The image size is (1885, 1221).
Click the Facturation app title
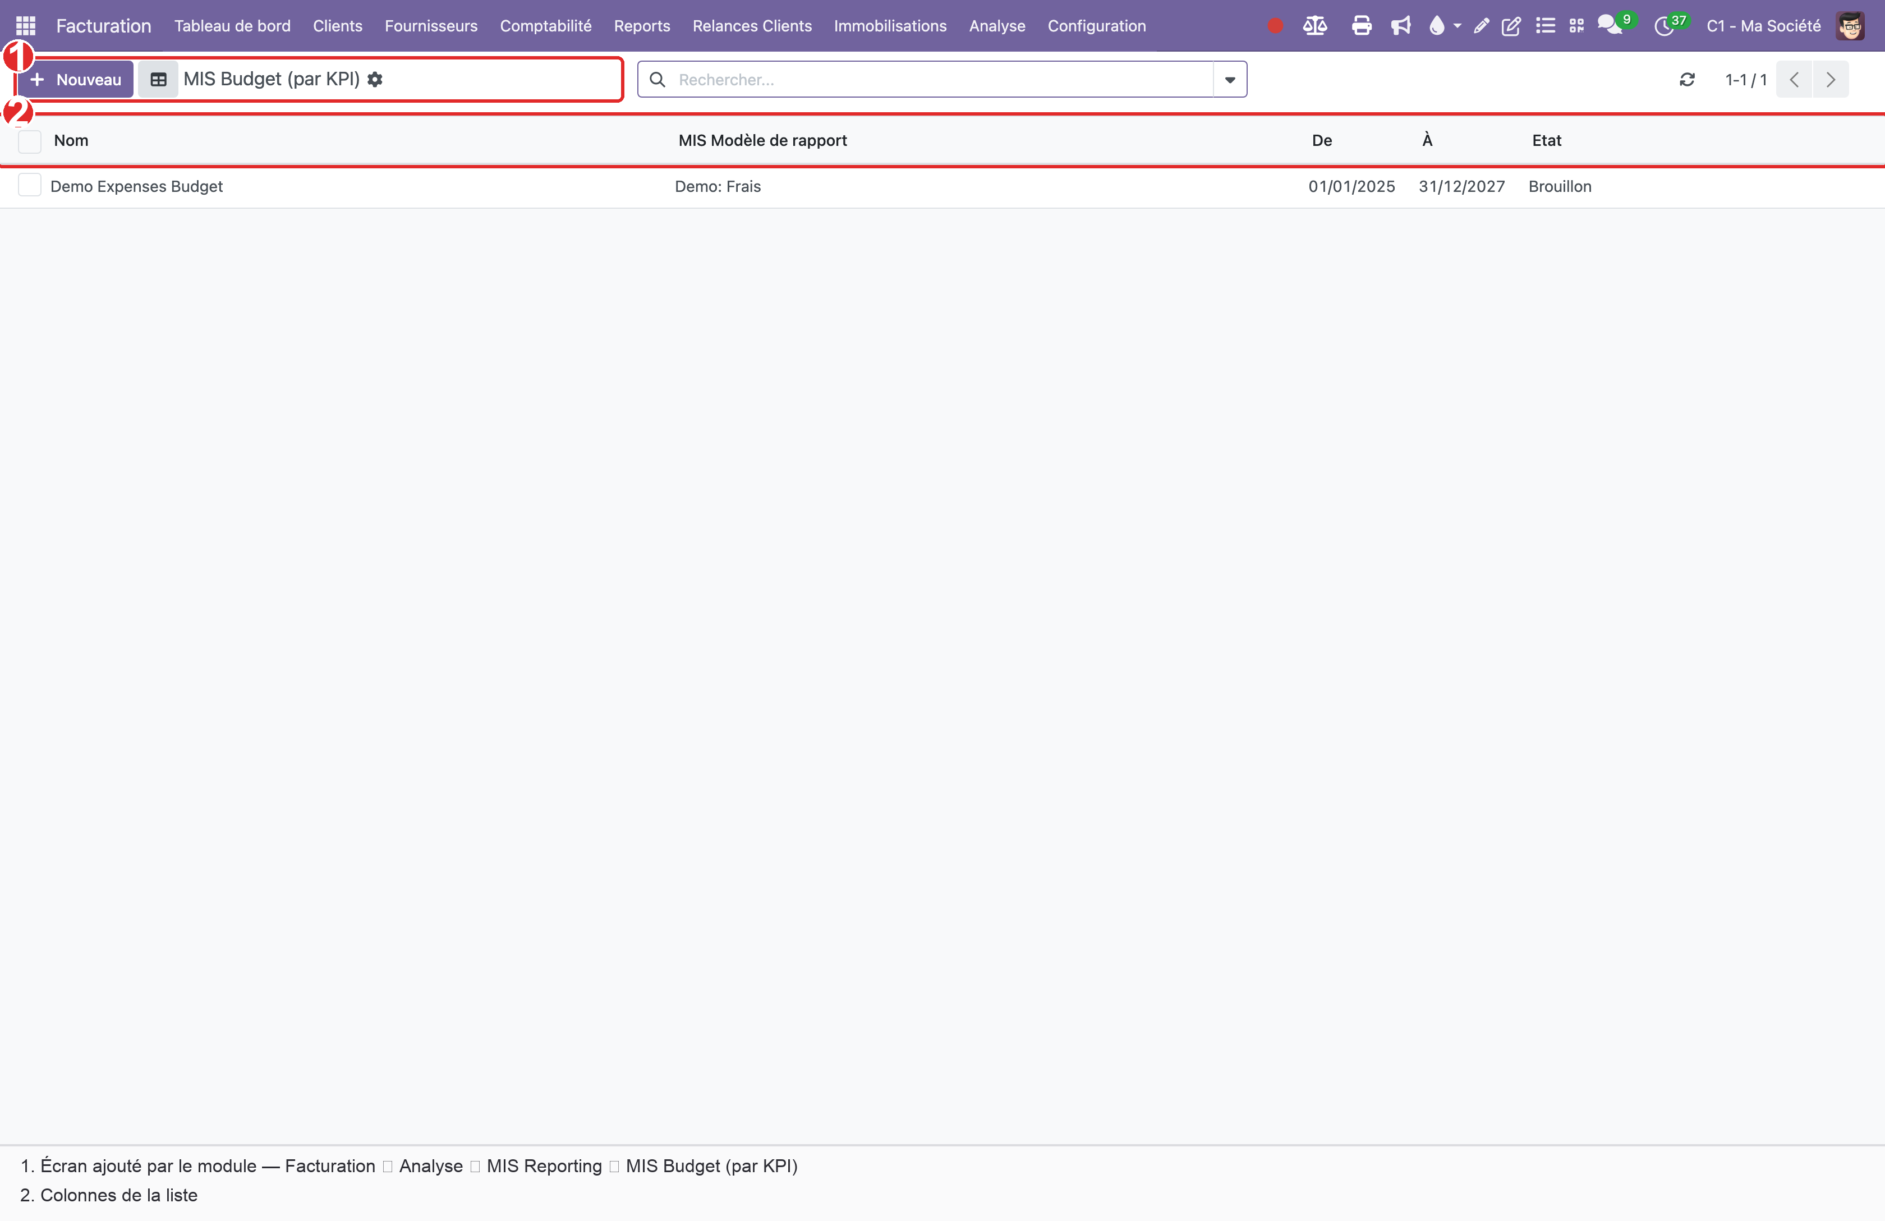coord(104,26)
